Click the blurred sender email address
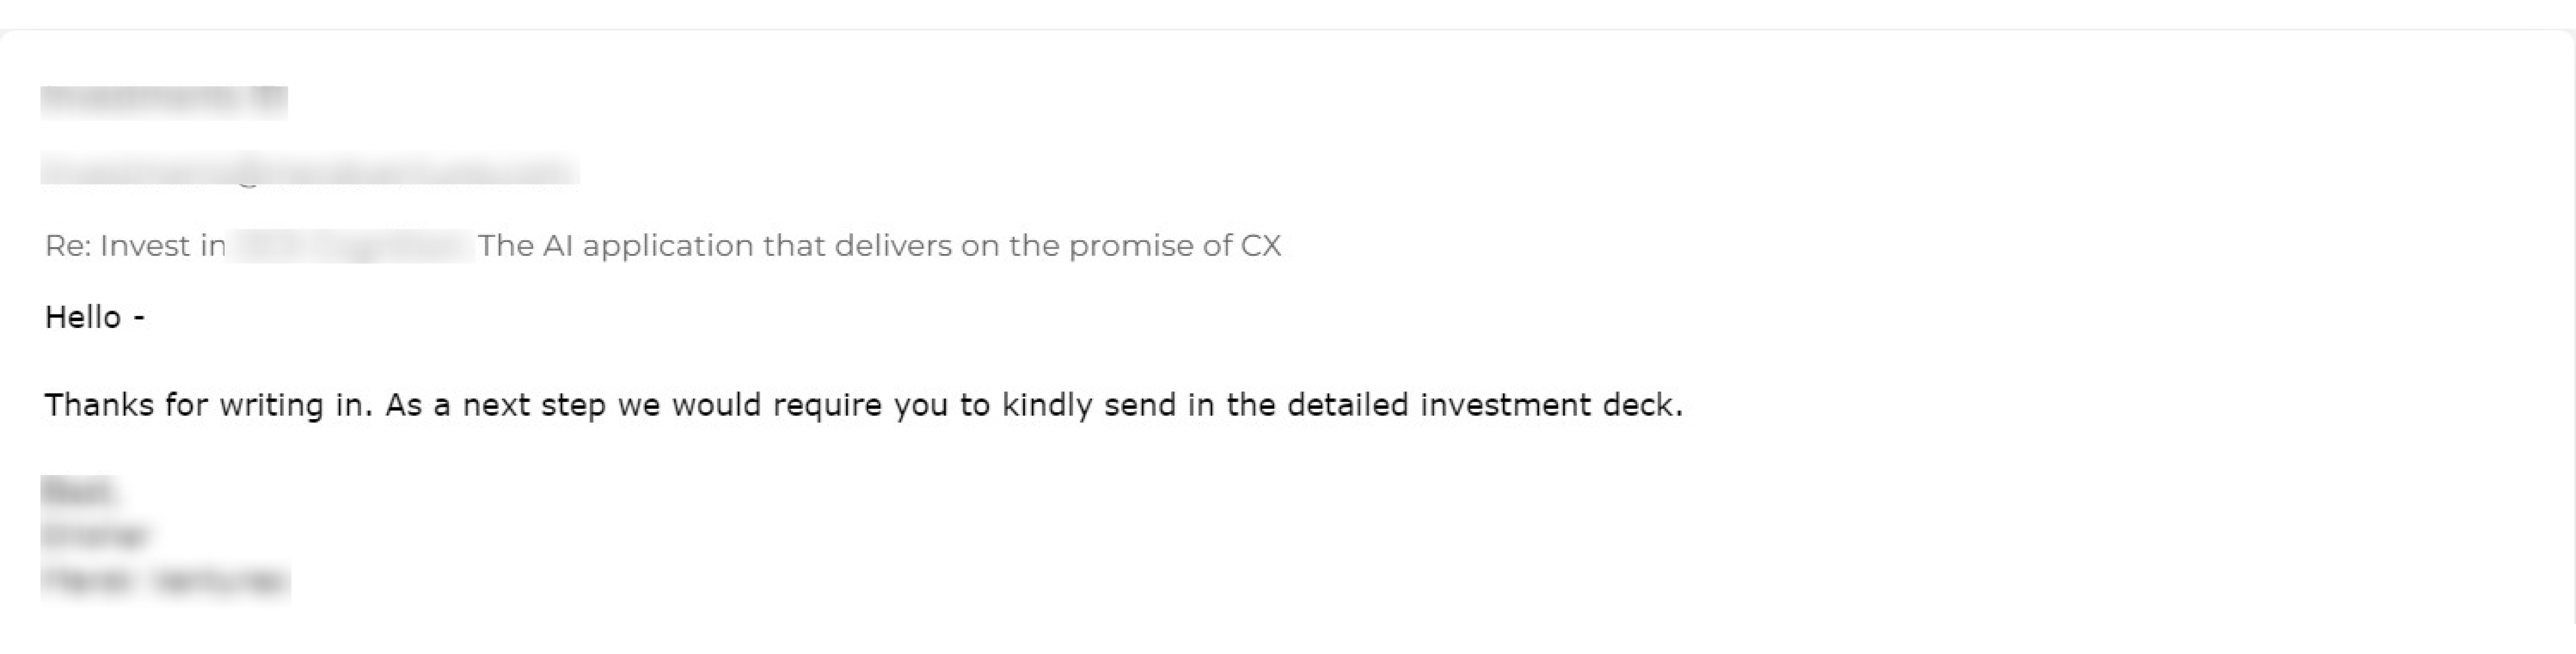The image size is (2576, 654). 309,170
